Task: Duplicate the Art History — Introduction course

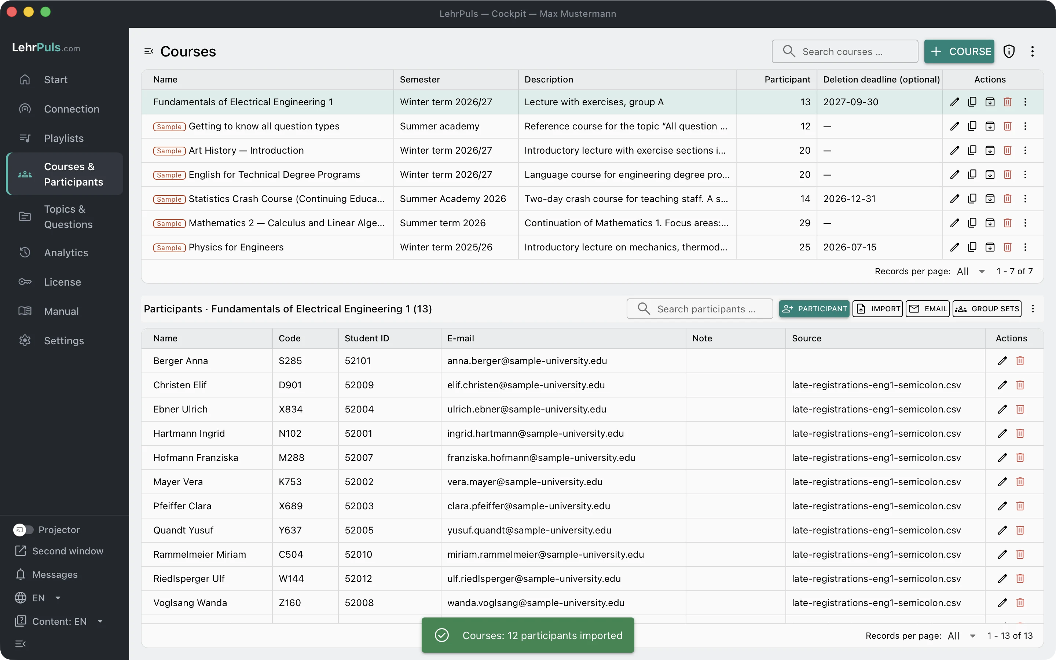Action: tap(972, 150)
